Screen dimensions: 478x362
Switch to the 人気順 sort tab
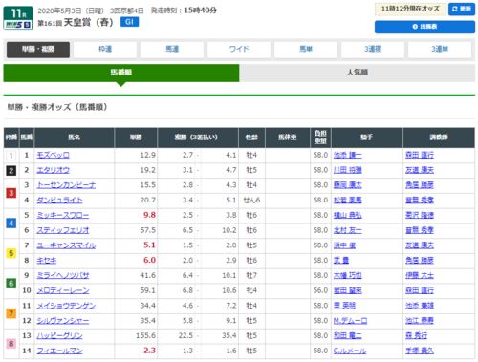click(358, 73)
